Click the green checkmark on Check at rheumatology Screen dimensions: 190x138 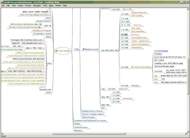click(132, 67)
